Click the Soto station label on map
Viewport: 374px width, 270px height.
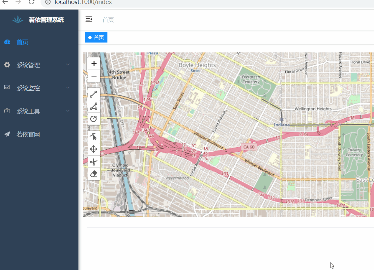point(195,71)
